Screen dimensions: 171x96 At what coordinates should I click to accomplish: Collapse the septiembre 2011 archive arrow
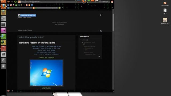coord(83,42)
